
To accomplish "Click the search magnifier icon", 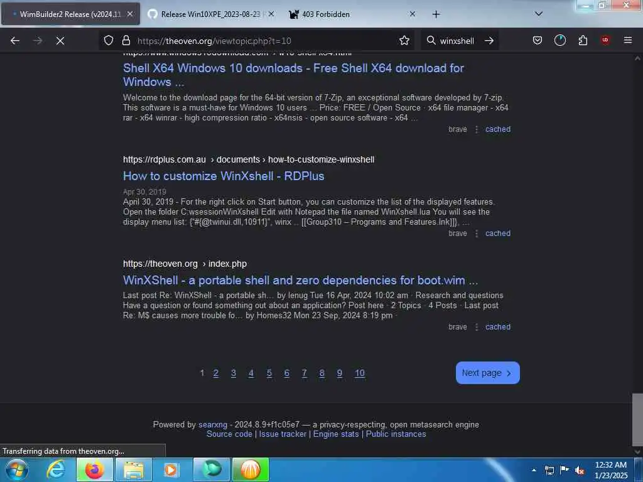I will pos(431,41).
